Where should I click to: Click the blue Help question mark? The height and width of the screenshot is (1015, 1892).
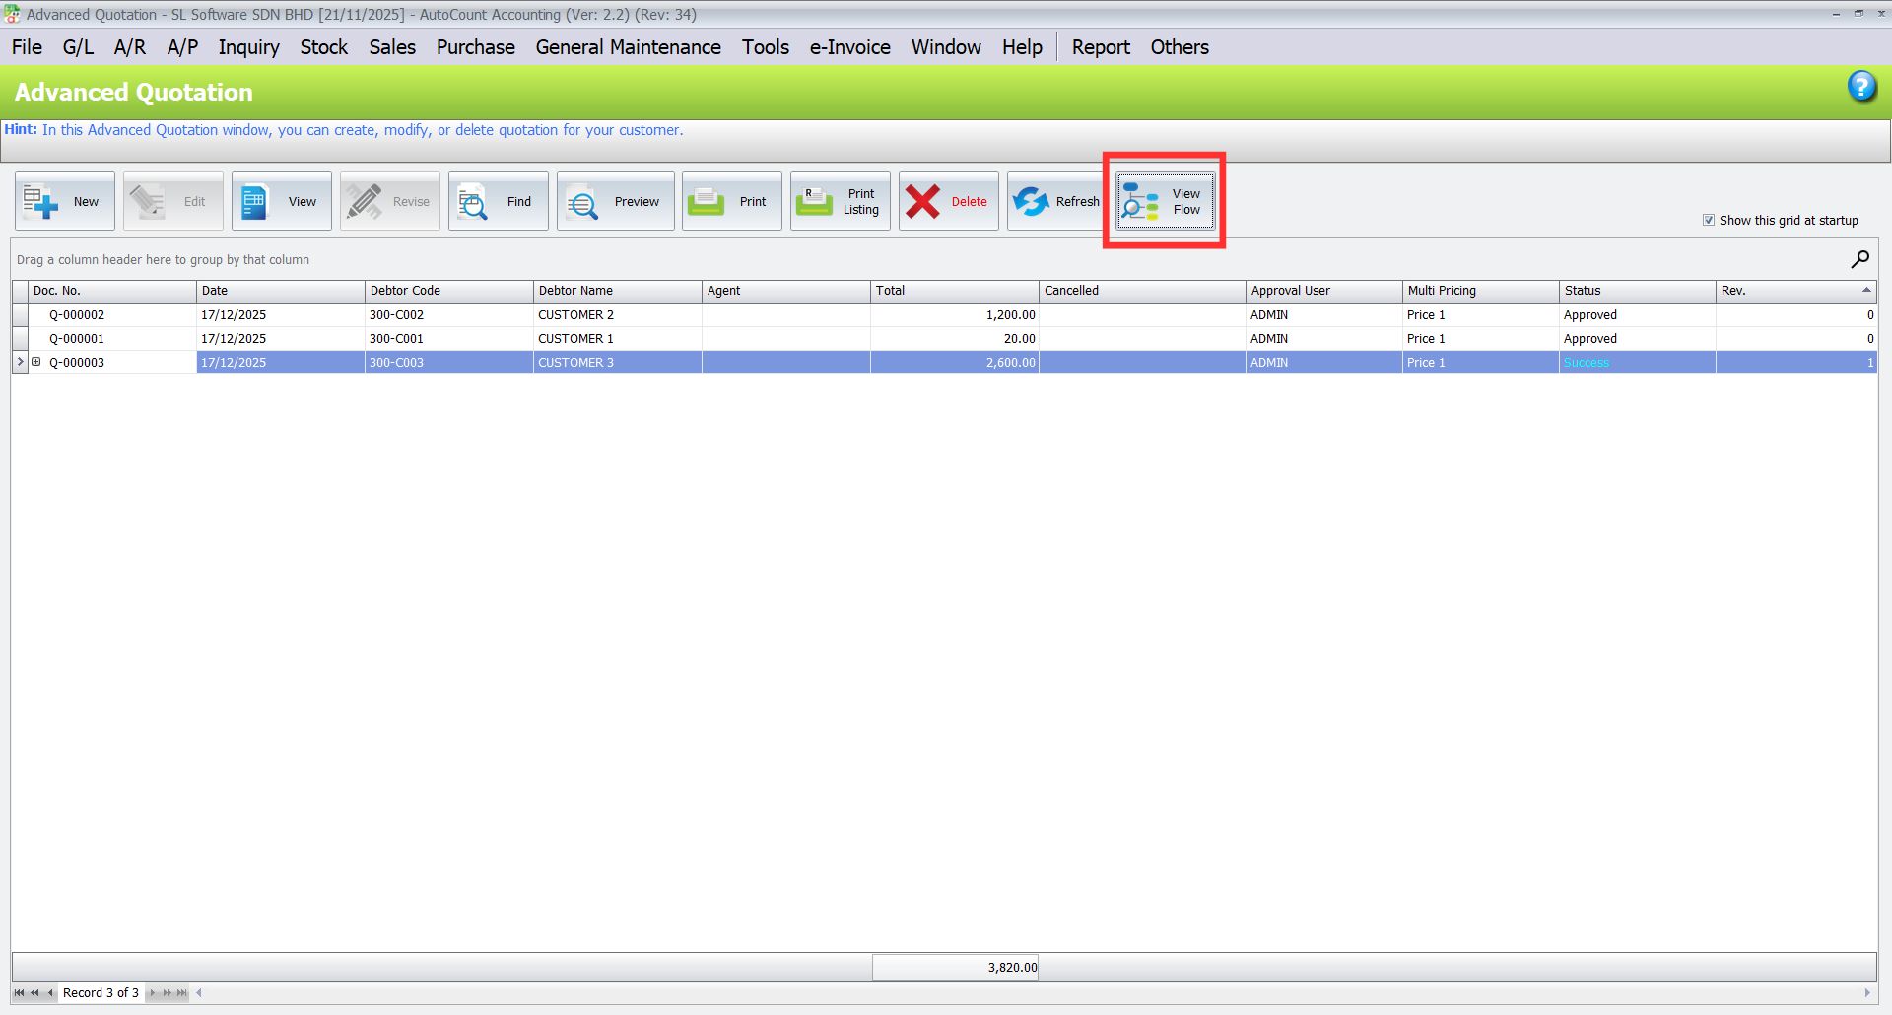click(x=1862, y=87)
